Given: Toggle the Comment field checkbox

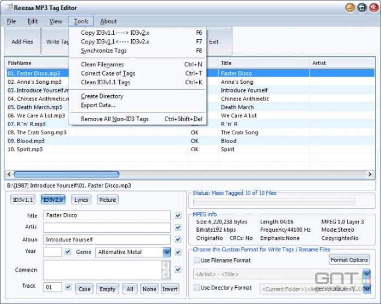Looking at the screenshot, I should (178, 270).
